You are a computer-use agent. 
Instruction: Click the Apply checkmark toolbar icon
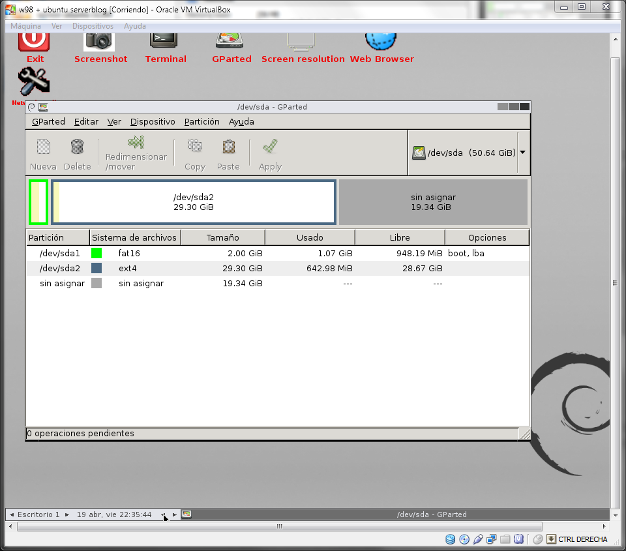270,147
